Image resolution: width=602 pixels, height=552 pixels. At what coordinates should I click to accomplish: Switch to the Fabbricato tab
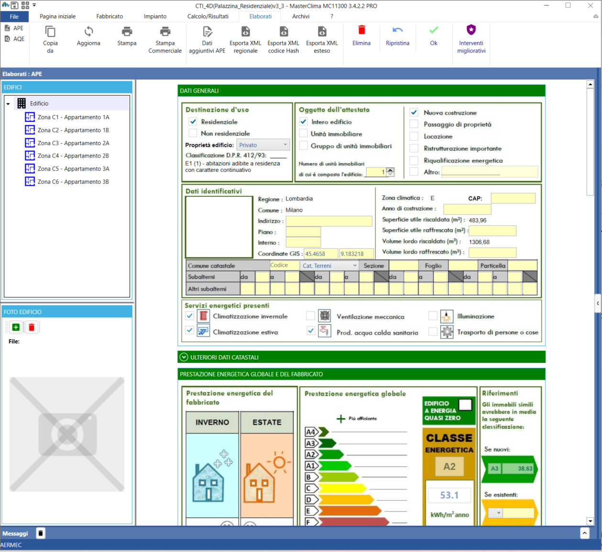coord(109,16)
